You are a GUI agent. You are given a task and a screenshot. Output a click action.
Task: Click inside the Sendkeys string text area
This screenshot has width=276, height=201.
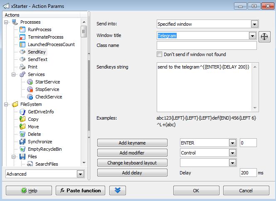[205, 87]
